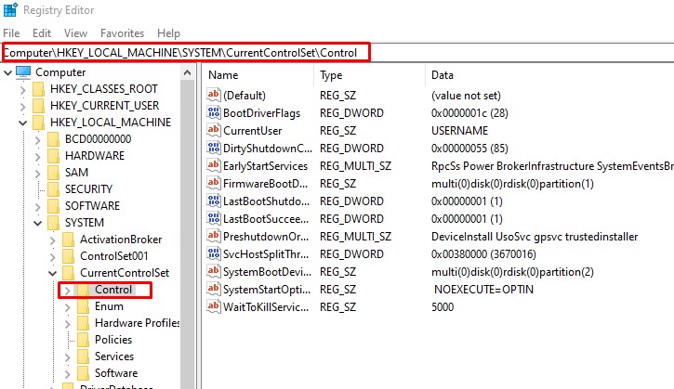Click the SystemBootDevice value icon
The image size is (674, 389).
[x=214, y=271]
